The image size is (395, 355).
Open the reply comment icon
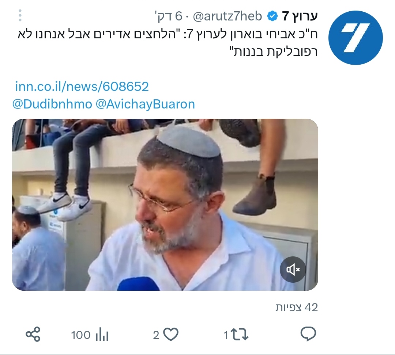308,335
